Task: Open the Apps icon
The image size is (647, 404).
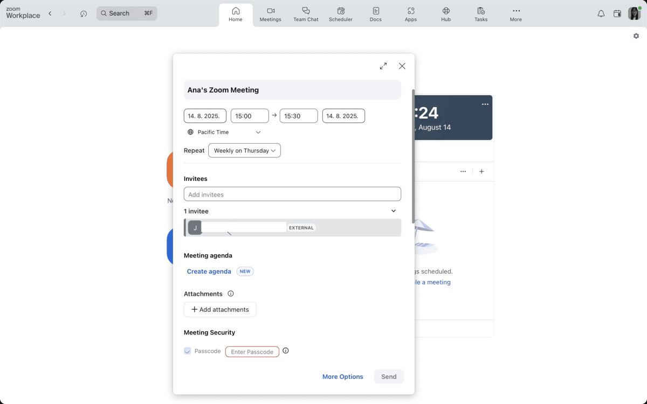Action: pyautogui.click(x=410, y=13)
